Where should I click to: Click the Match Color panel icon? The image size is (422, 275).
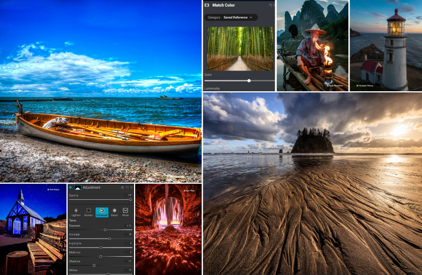click(x=207, y=5)
